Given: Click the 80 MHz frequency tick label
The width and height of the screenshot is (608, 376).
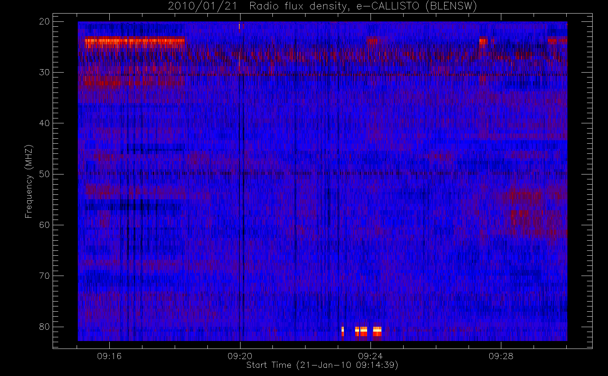Looking at the screenshot, I should point(44,326).
